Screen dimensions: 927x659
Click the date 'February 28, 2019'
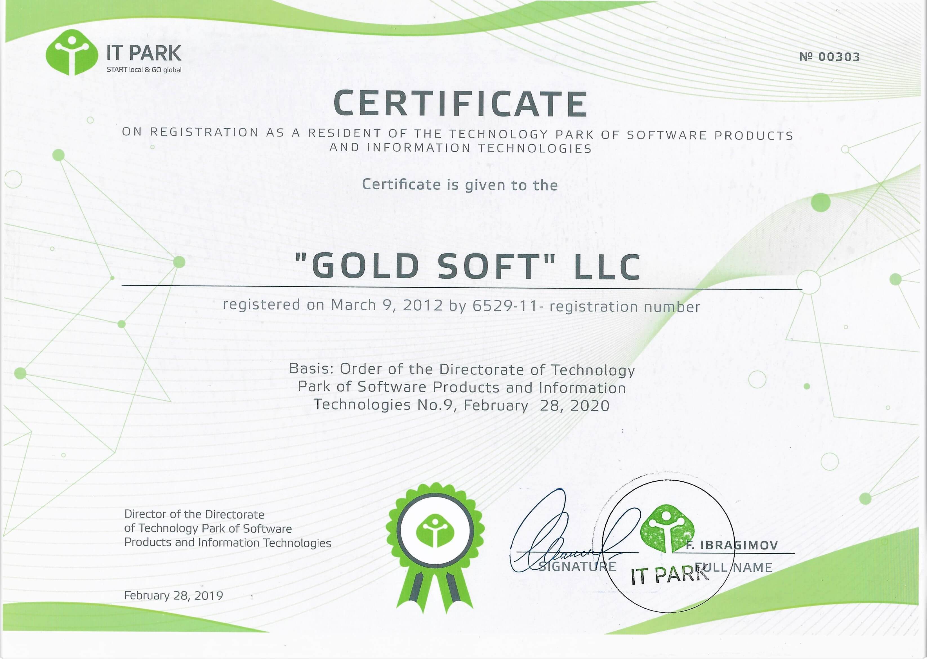point(174,596)
